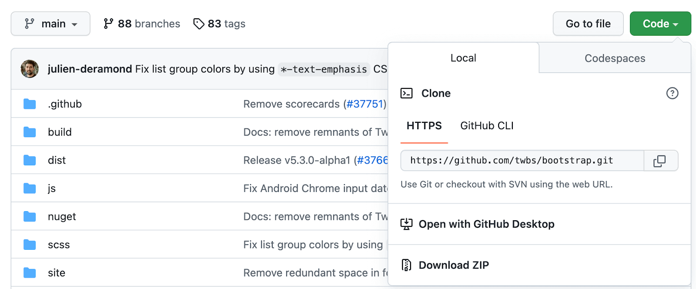696x289 pixels.
Task: Open the dist folder
Action: (57, 160)
